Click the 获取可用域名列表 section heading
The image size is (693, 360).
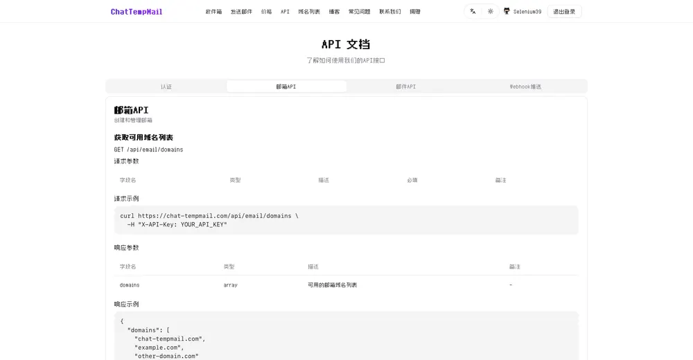click(143, 137)
